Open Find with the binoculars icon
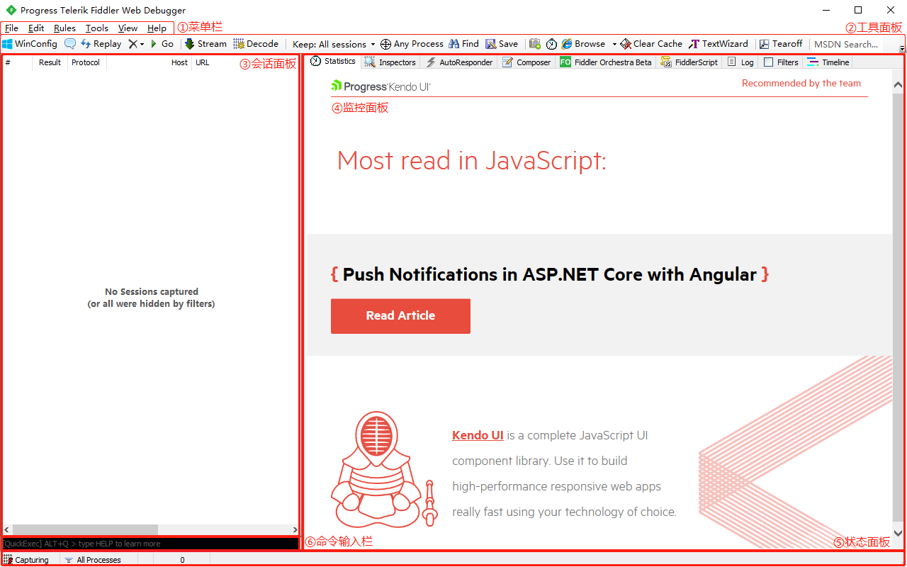The image size is (907, 567). 464,44
